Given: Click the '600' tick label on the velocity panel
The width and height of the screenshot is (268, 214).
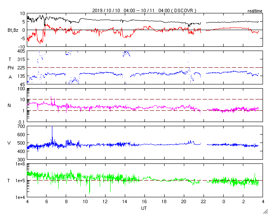Looking at the screenshot, I should click(21, 135).
